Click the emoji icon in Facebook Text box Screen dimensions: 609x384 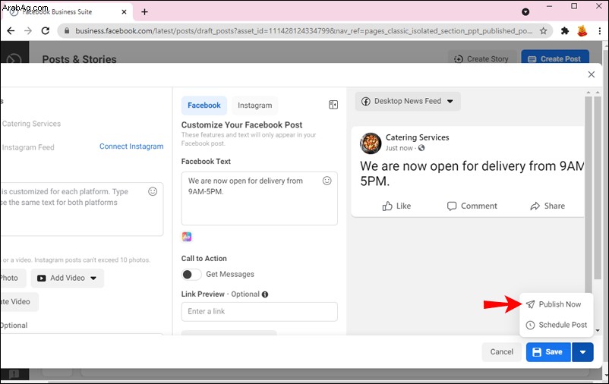pos(327,181)
